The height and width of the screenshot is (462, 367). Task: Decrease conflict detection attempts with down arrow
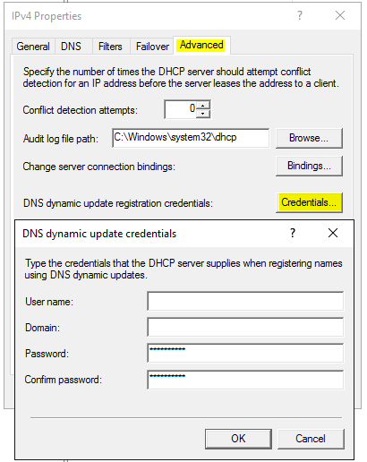pyautogui.click(x=203, y=114)
